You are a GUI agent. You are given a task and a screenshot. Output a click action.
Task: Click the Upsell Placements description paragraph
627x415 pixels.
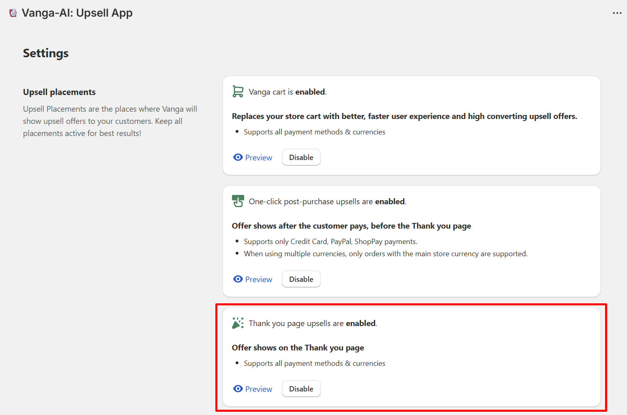[x=110, y=121]
